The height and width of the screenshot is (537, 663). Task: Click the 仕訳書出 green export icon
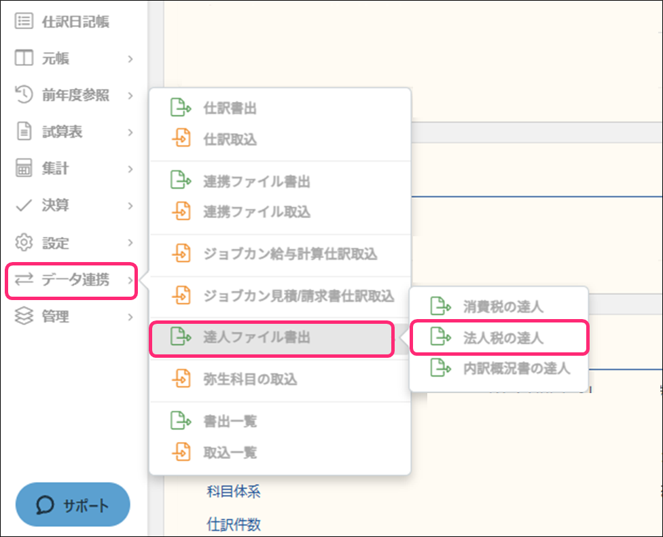click(181, 107)
